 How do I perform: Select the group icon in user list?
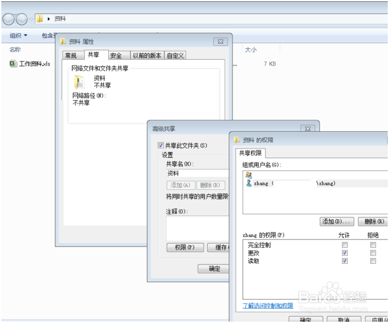tap(249, 175)
